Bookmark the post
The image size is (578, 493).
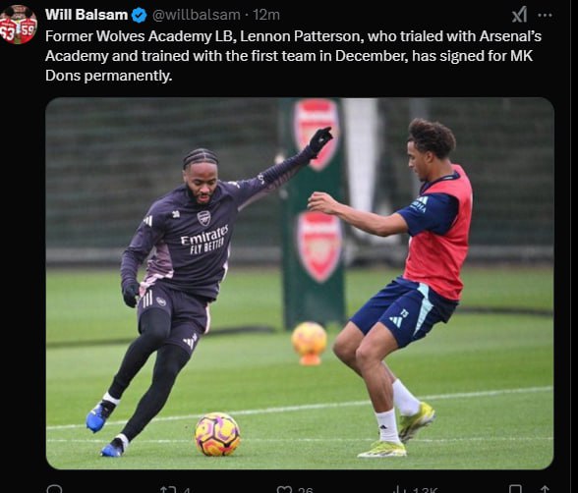[515, 490]
